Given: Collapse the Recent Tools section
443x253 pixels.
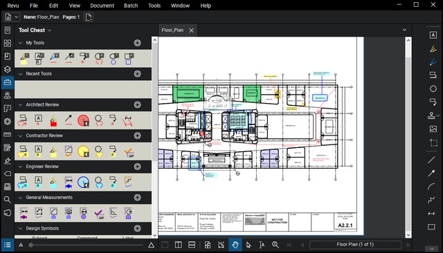Looking at the screenshot, I should [20, 74].
